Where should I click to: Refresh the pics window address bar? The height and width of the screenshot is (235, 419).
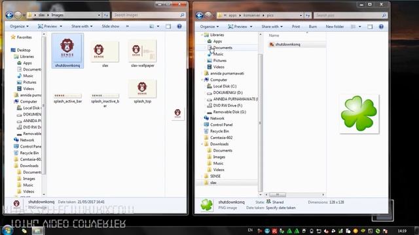coord(308,16)
